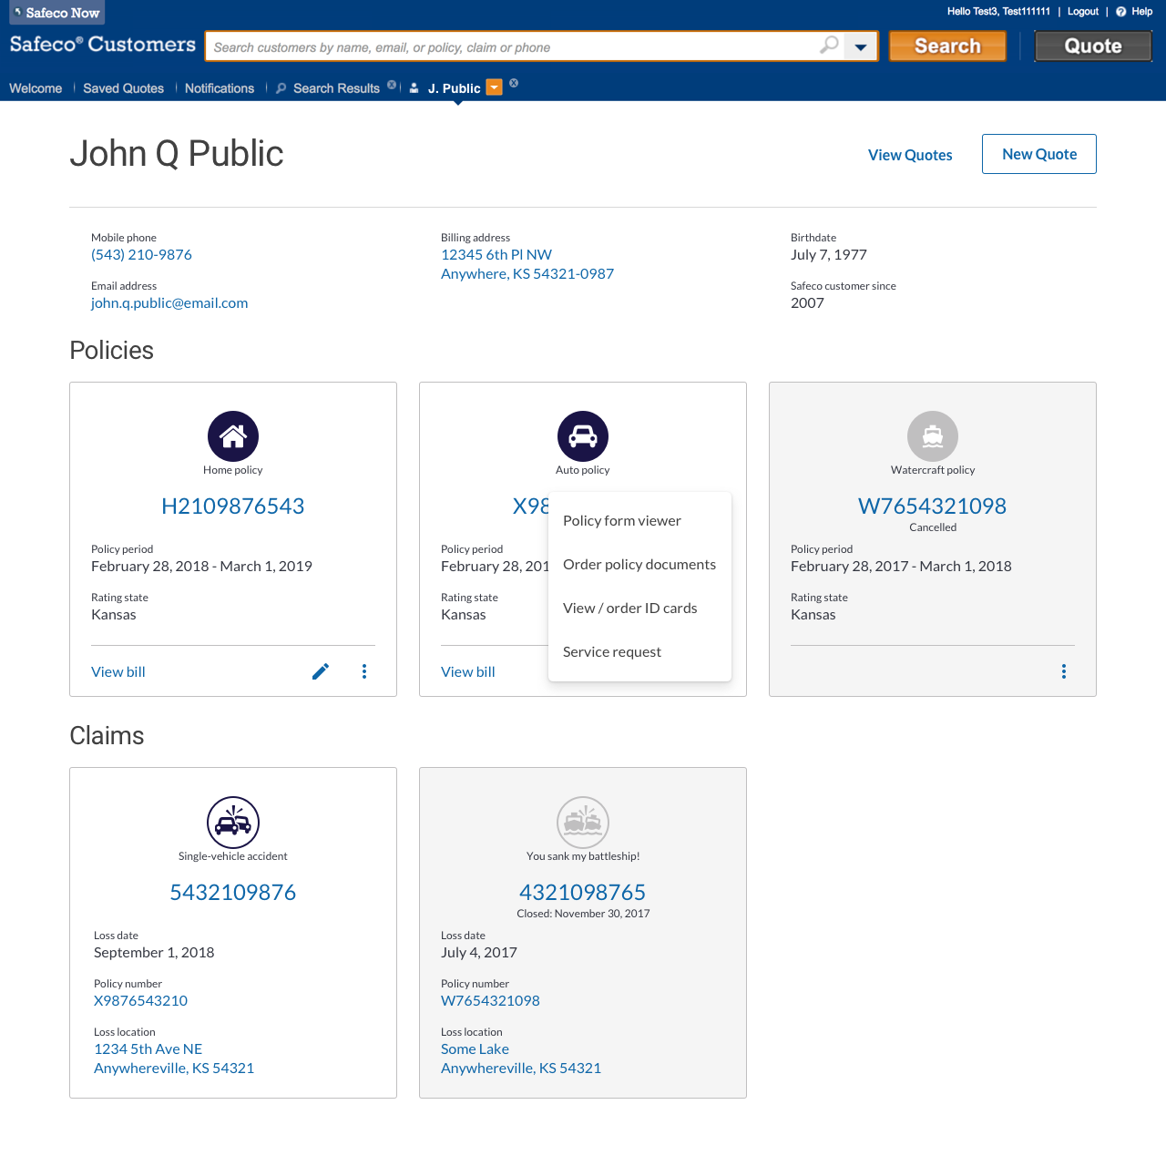Click the Auto policy car icon
This screenshot has height=1166, width=1166.
point(583,436)
